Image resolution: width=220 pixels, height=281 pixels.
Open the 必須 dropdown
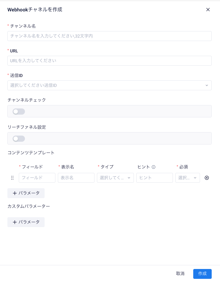(x=188, y=178)
